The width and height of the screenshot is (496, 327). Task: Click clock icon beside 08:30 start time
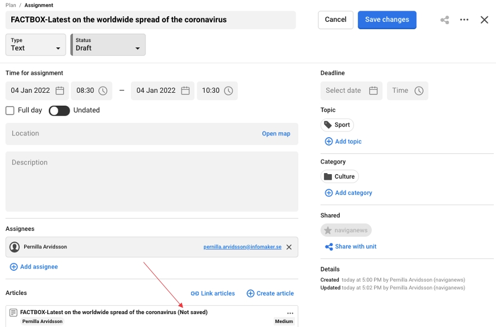point(103,90)
